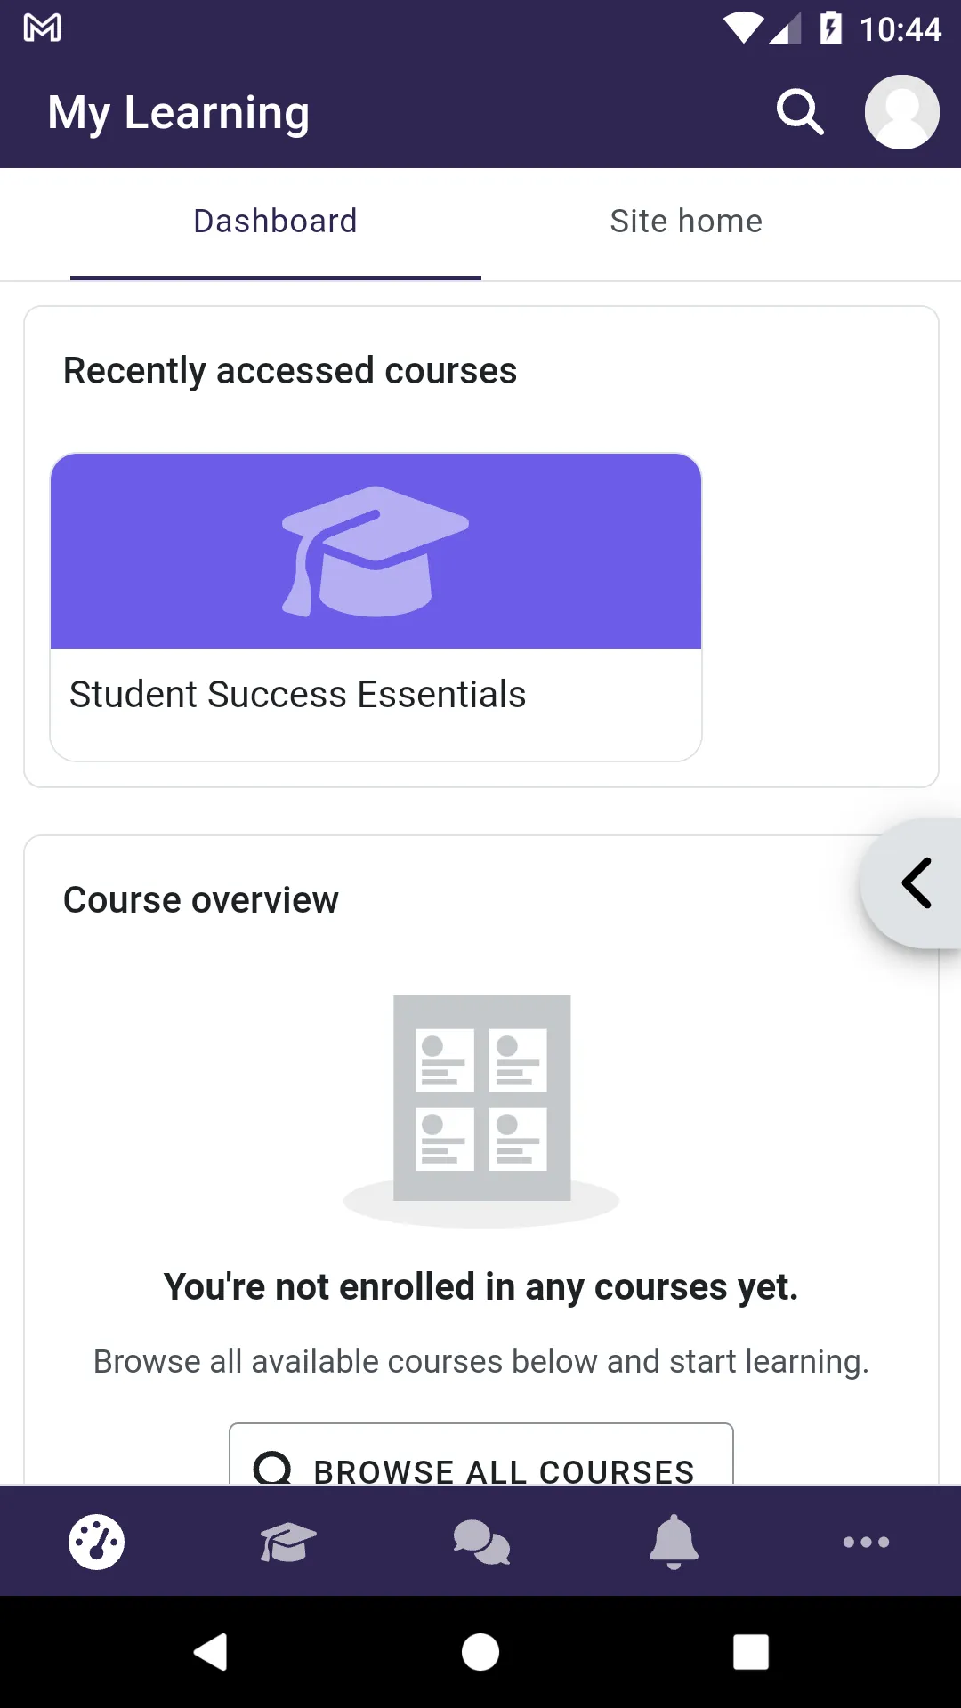The width and height of the screenshot is (961, 1708).
Task: Tap the Gmail notification icon in status bar
Action: (42, 28)
